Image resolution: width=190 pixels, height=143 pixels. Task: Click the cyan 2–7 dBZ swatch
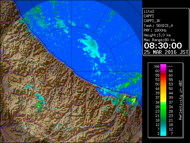(x=163, y=134)
